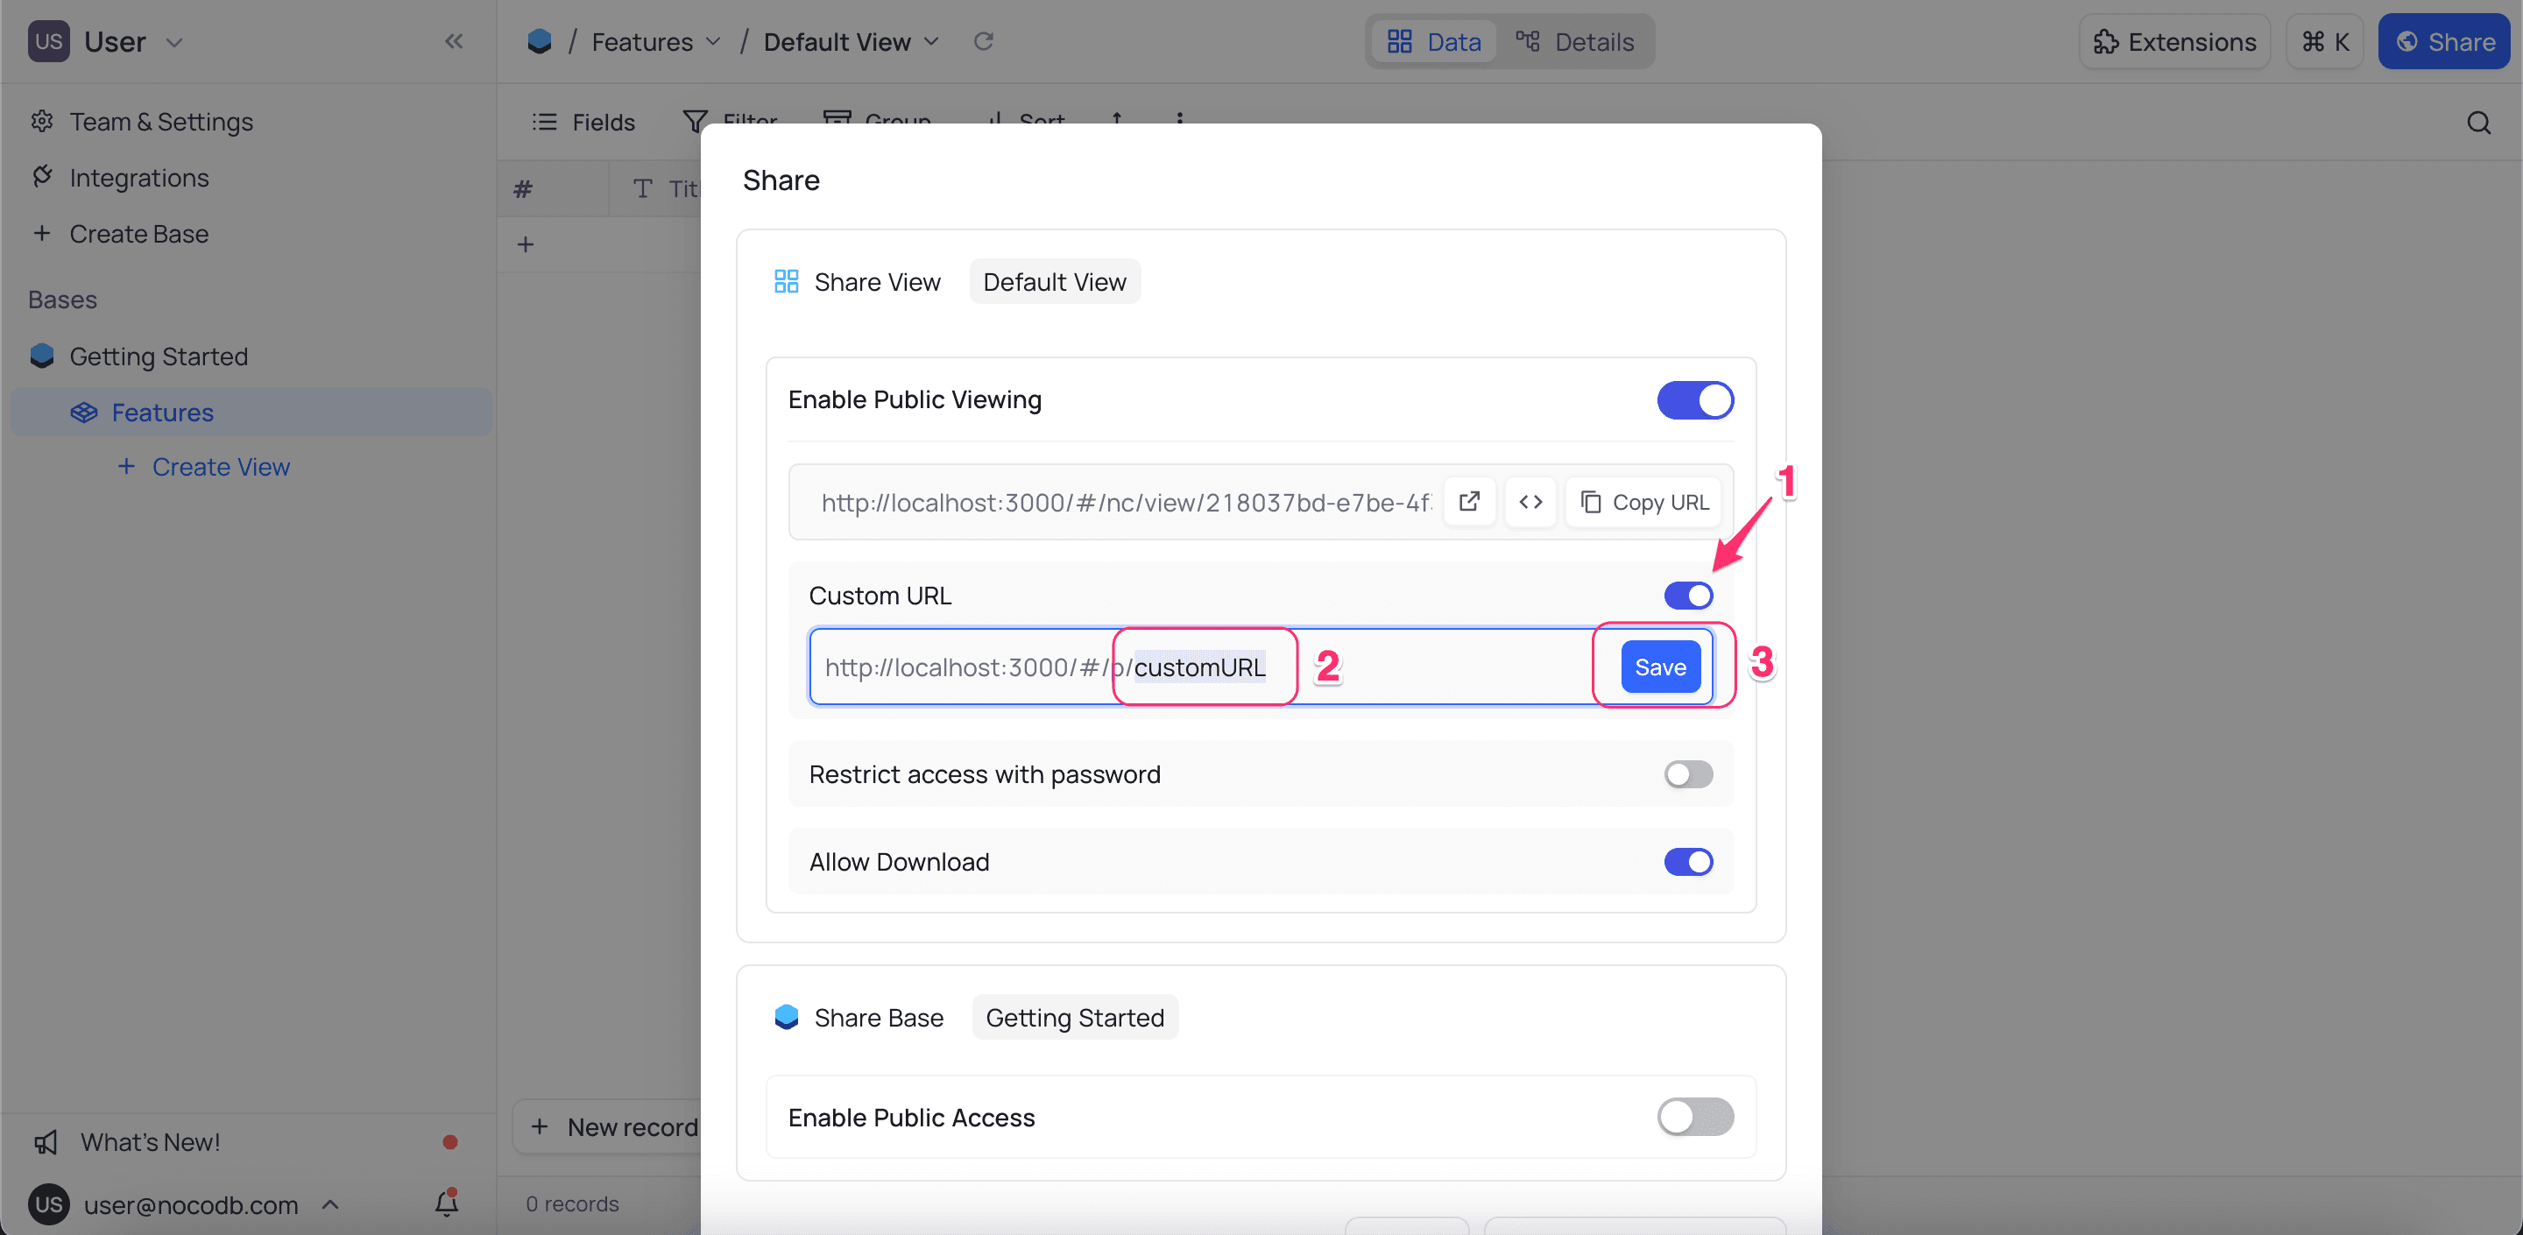
Task: Open the Features table dropdown in breadcrumb
Action: (713, 42)
